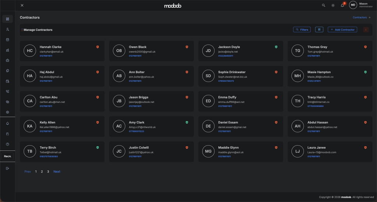The height and width of the screenshot is (202, 377).
Task: Expand the Filters panel
Action: click(x=302, y=30)
